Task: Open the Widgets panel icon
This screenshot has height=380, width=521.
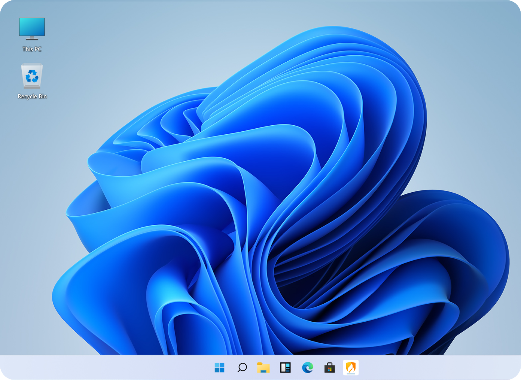Action: (286, 368)
